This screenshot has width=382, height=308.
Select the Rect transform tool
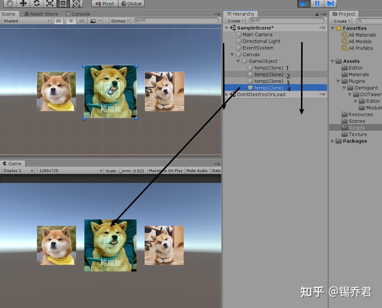tap(63, 4)
